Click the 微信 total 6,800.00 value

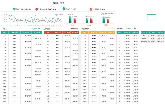pos(36,29)
